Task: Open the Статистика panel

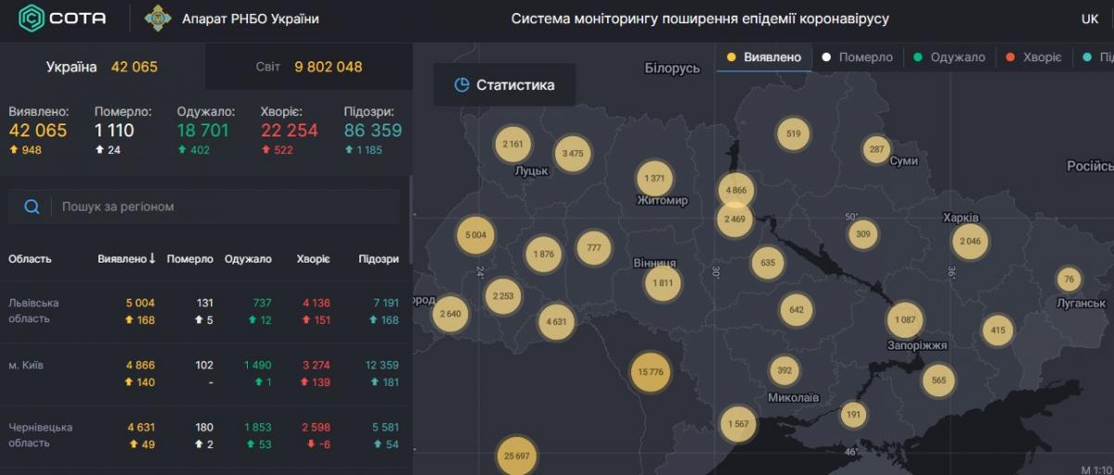Action: coord(504,85)
